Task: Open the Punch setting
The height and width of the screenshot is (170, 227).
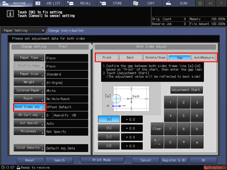Action: click(x=29, y=99)
